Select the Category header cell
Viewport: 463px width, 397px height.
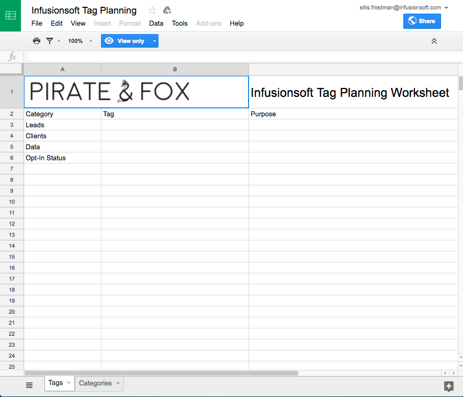63,114
